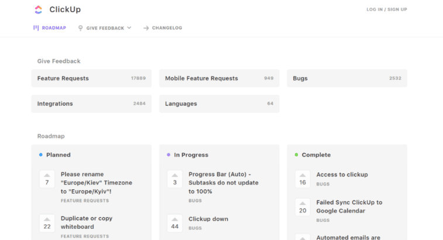Click the ClickUp logo icon
Screen dimensions: 443x240
pyautogui.click(x=39, y=9)
